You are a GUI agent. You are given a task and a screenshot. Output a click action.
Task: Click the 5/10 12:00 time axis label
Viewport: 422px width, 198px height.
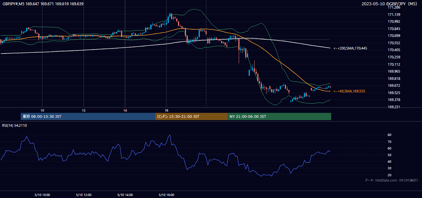pyautogui.click(x=84, y=195)
